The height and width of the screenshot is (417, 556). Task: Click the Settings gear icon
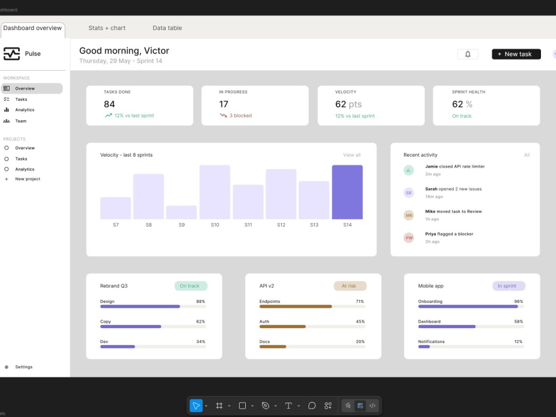6,367
